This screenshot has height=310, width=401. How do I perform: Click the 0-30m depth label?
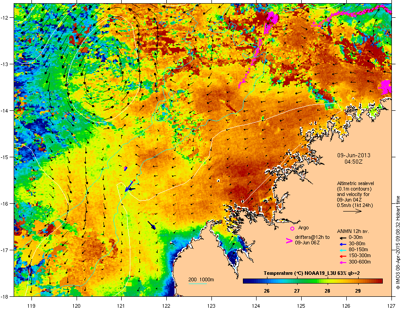[x=356, y=238]
